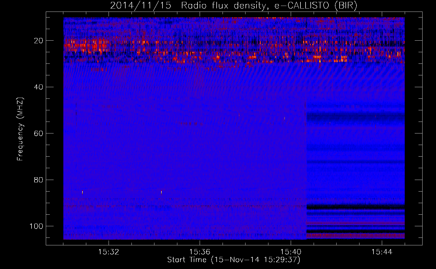Click the '15:36' time tick label

200,252
